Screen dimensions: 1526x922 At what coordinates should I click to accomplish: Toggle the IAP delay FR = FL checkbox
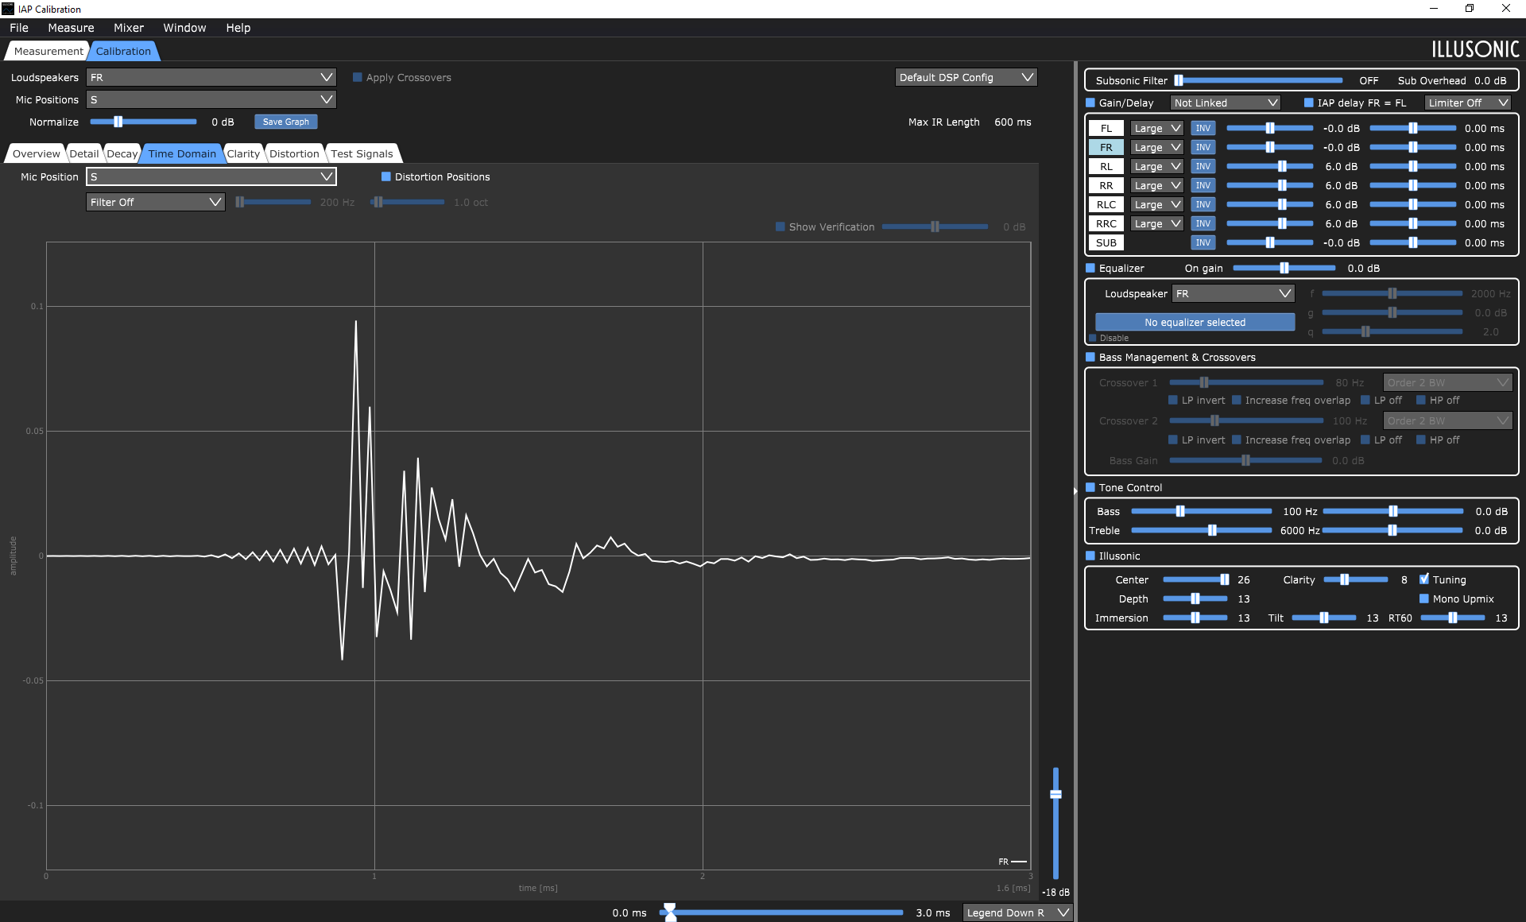click(x=1309, y=103)
